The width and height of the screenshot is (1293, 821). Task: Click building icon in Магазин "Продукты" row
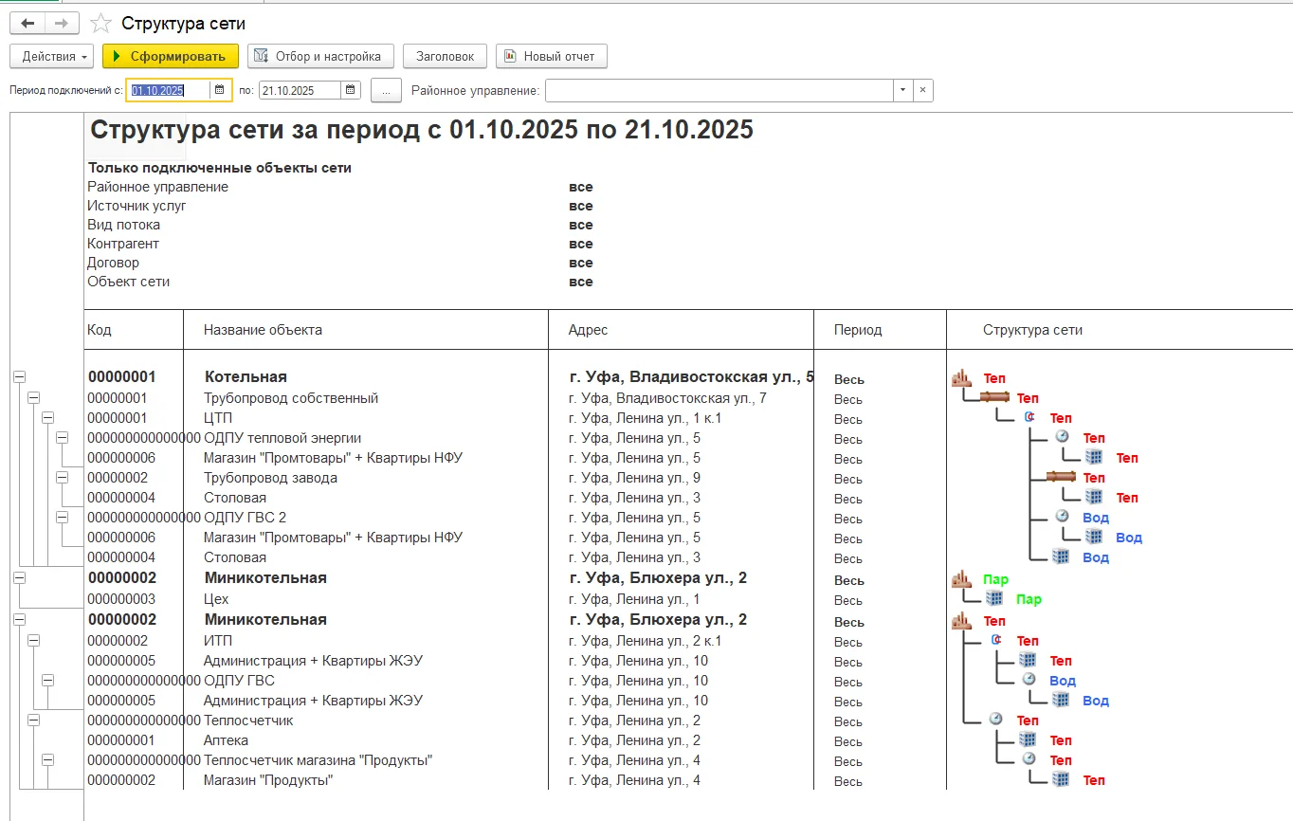click(x=1061, y=779)
